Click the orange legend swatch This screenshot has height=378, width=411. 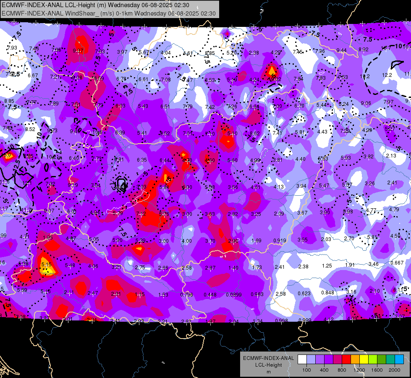(355, 360)
